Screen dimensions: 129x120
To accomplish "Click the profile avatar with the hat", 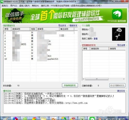I will click(x=119, y=34).
